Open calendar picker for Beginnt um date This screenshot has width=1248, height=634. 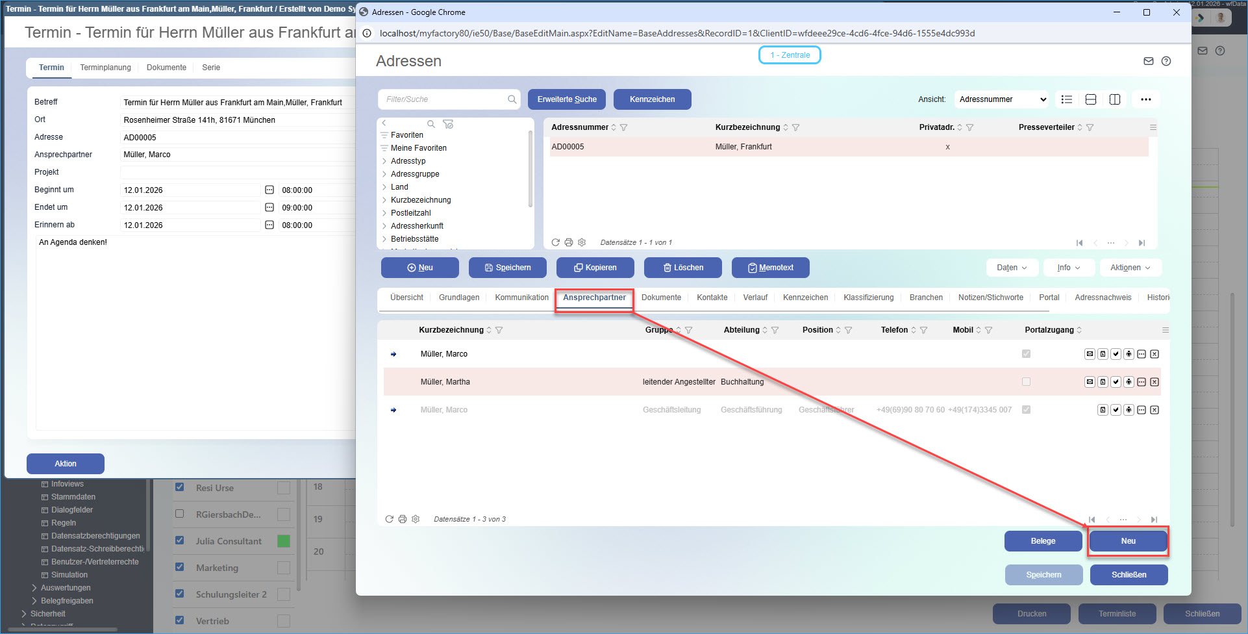[269, 190]
